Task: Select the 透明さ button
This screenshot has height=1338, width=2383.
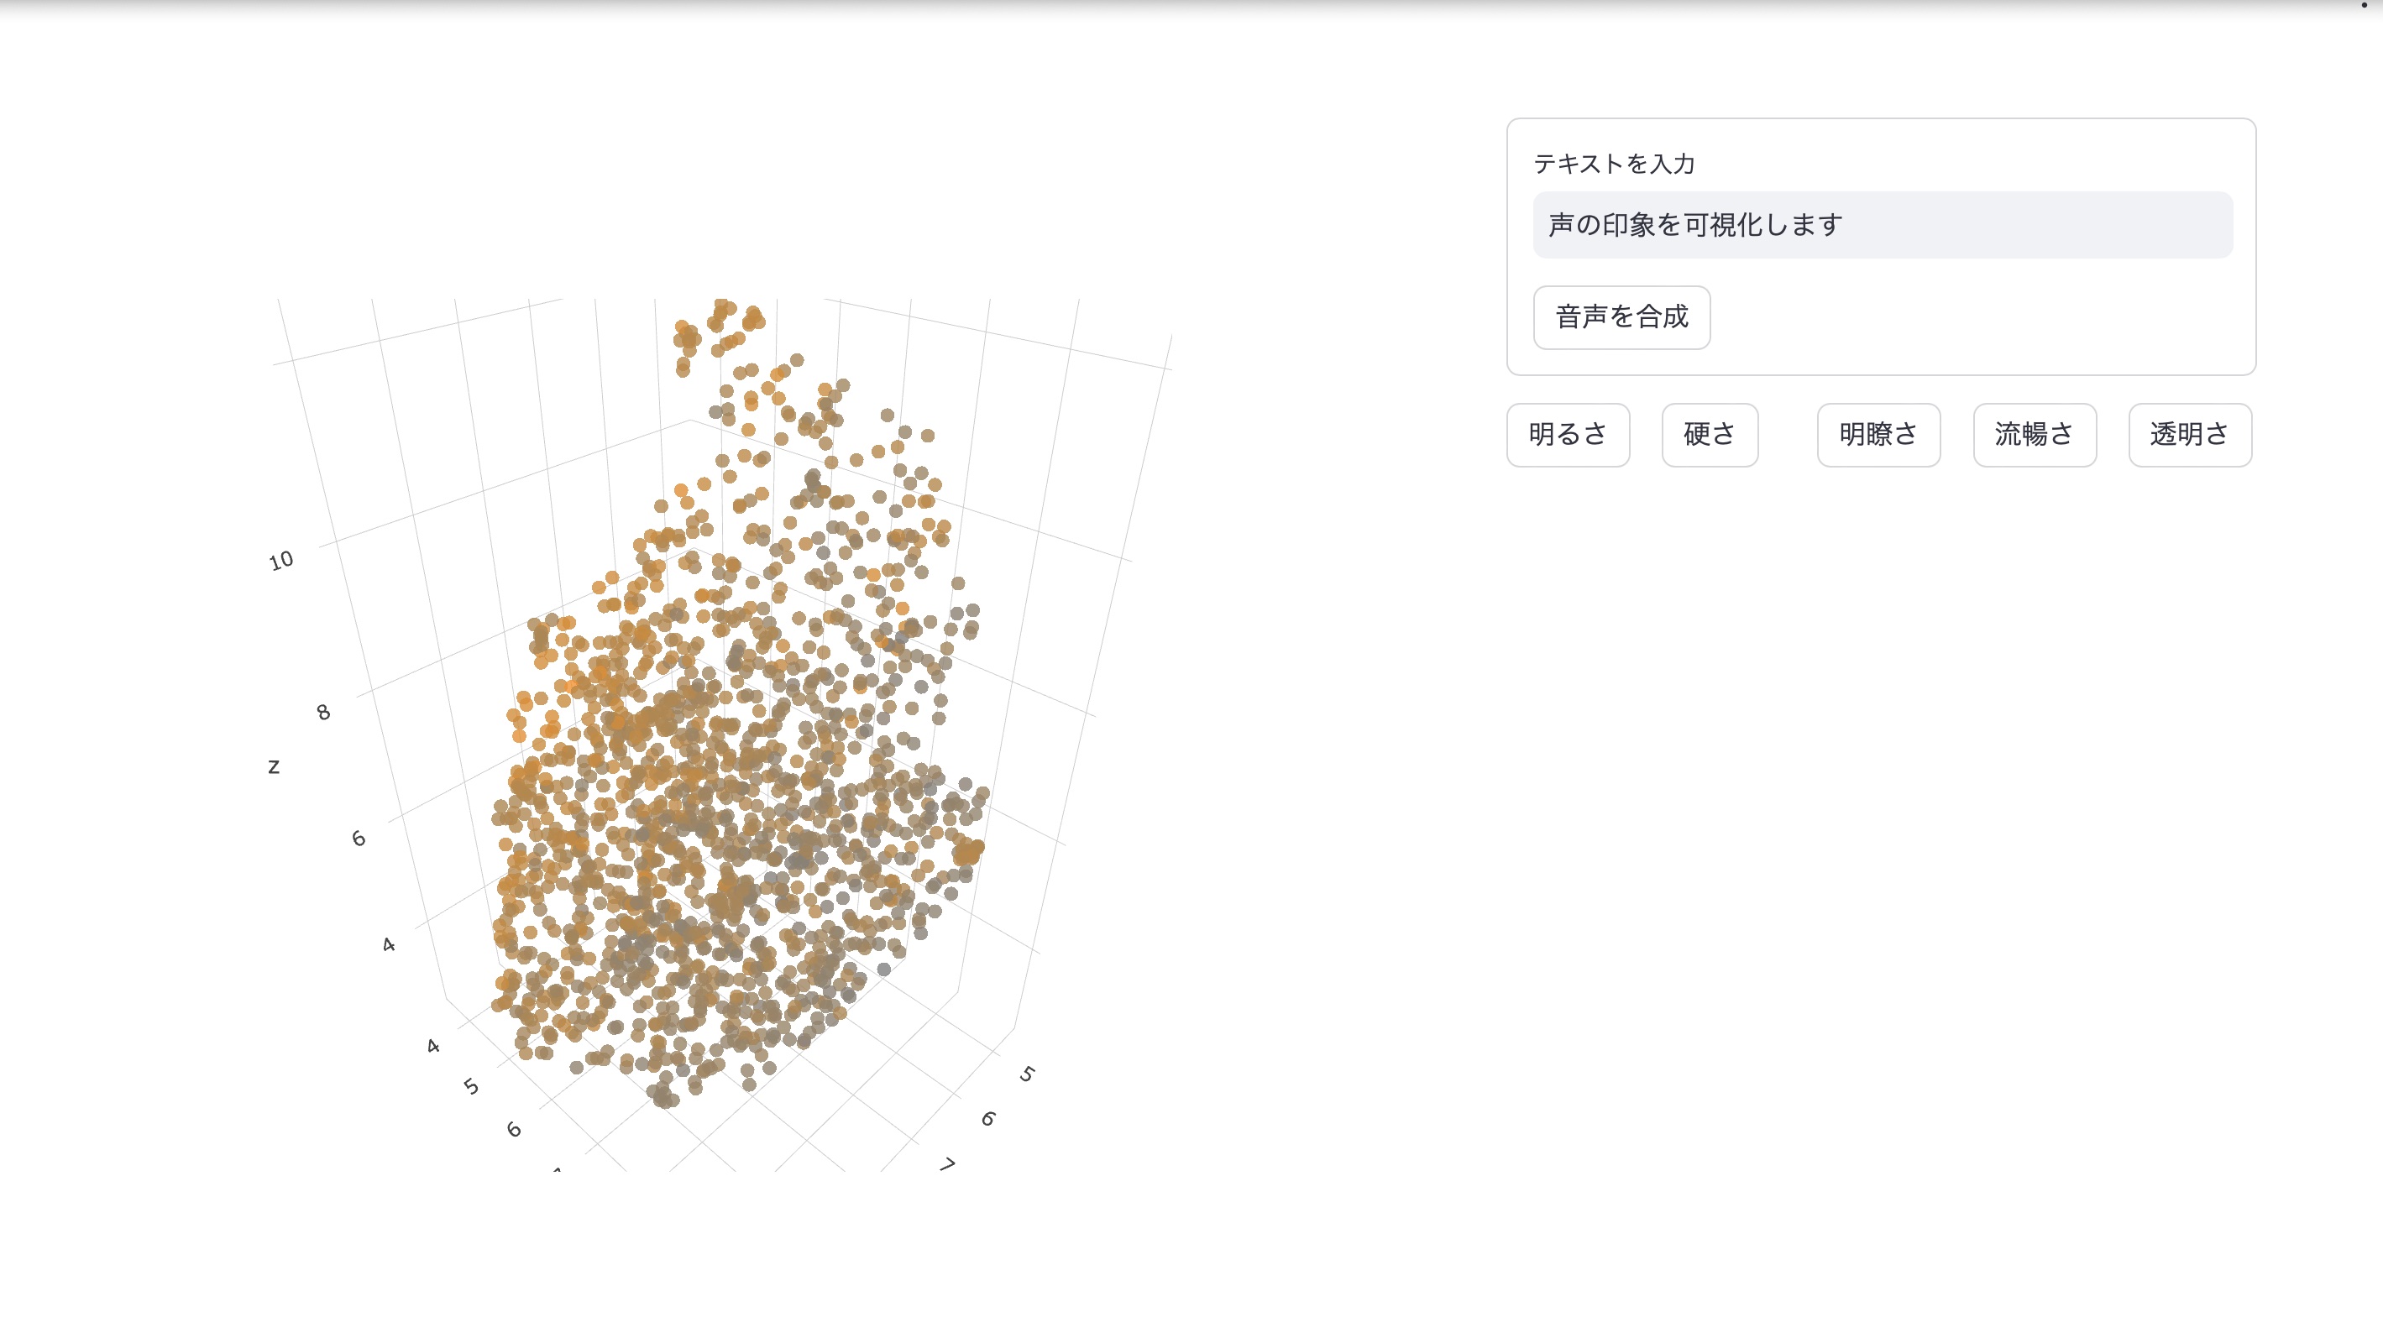Action: click(2189, 435)
